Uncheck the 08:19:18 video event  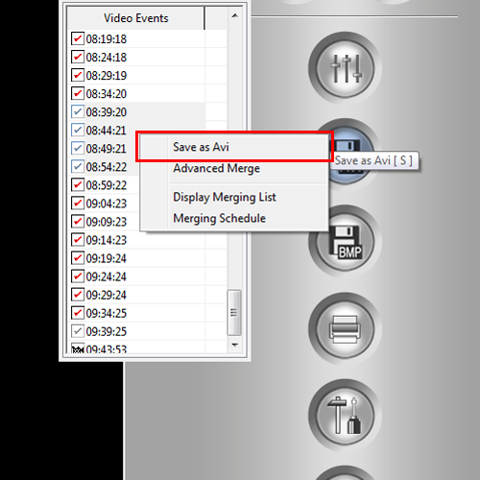pyautogui.click(x=78, y=38)
